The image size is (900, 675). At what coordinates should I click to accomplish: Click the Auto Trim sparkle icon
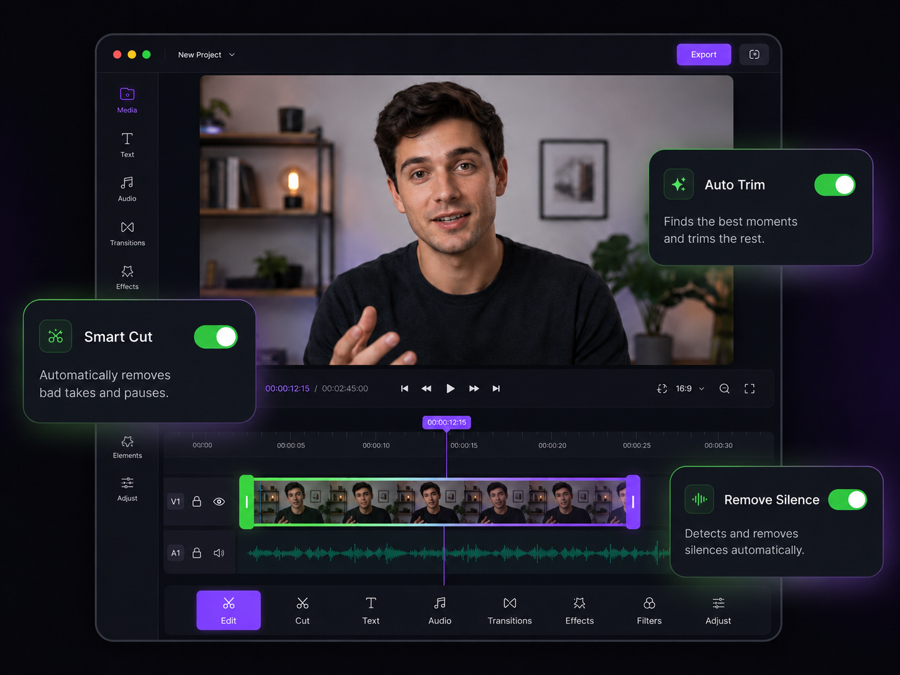point(679,185)
